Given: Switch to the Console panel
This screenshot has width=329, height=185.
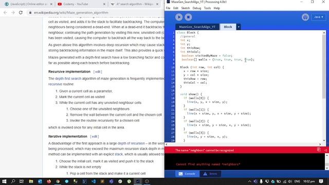Looking at the screenshot, I should coord(187,174).
